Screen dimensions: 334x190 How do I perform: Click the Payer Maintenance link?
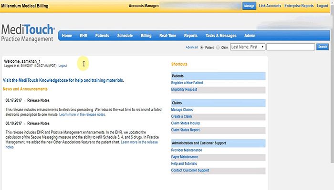tap(186, 157)
